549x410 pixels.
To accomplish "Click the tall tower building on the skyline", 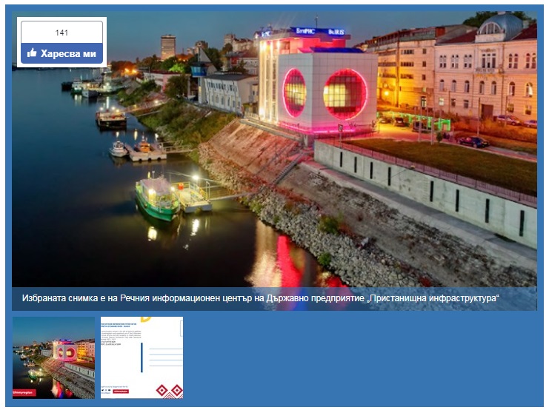I will coord(168,47).
